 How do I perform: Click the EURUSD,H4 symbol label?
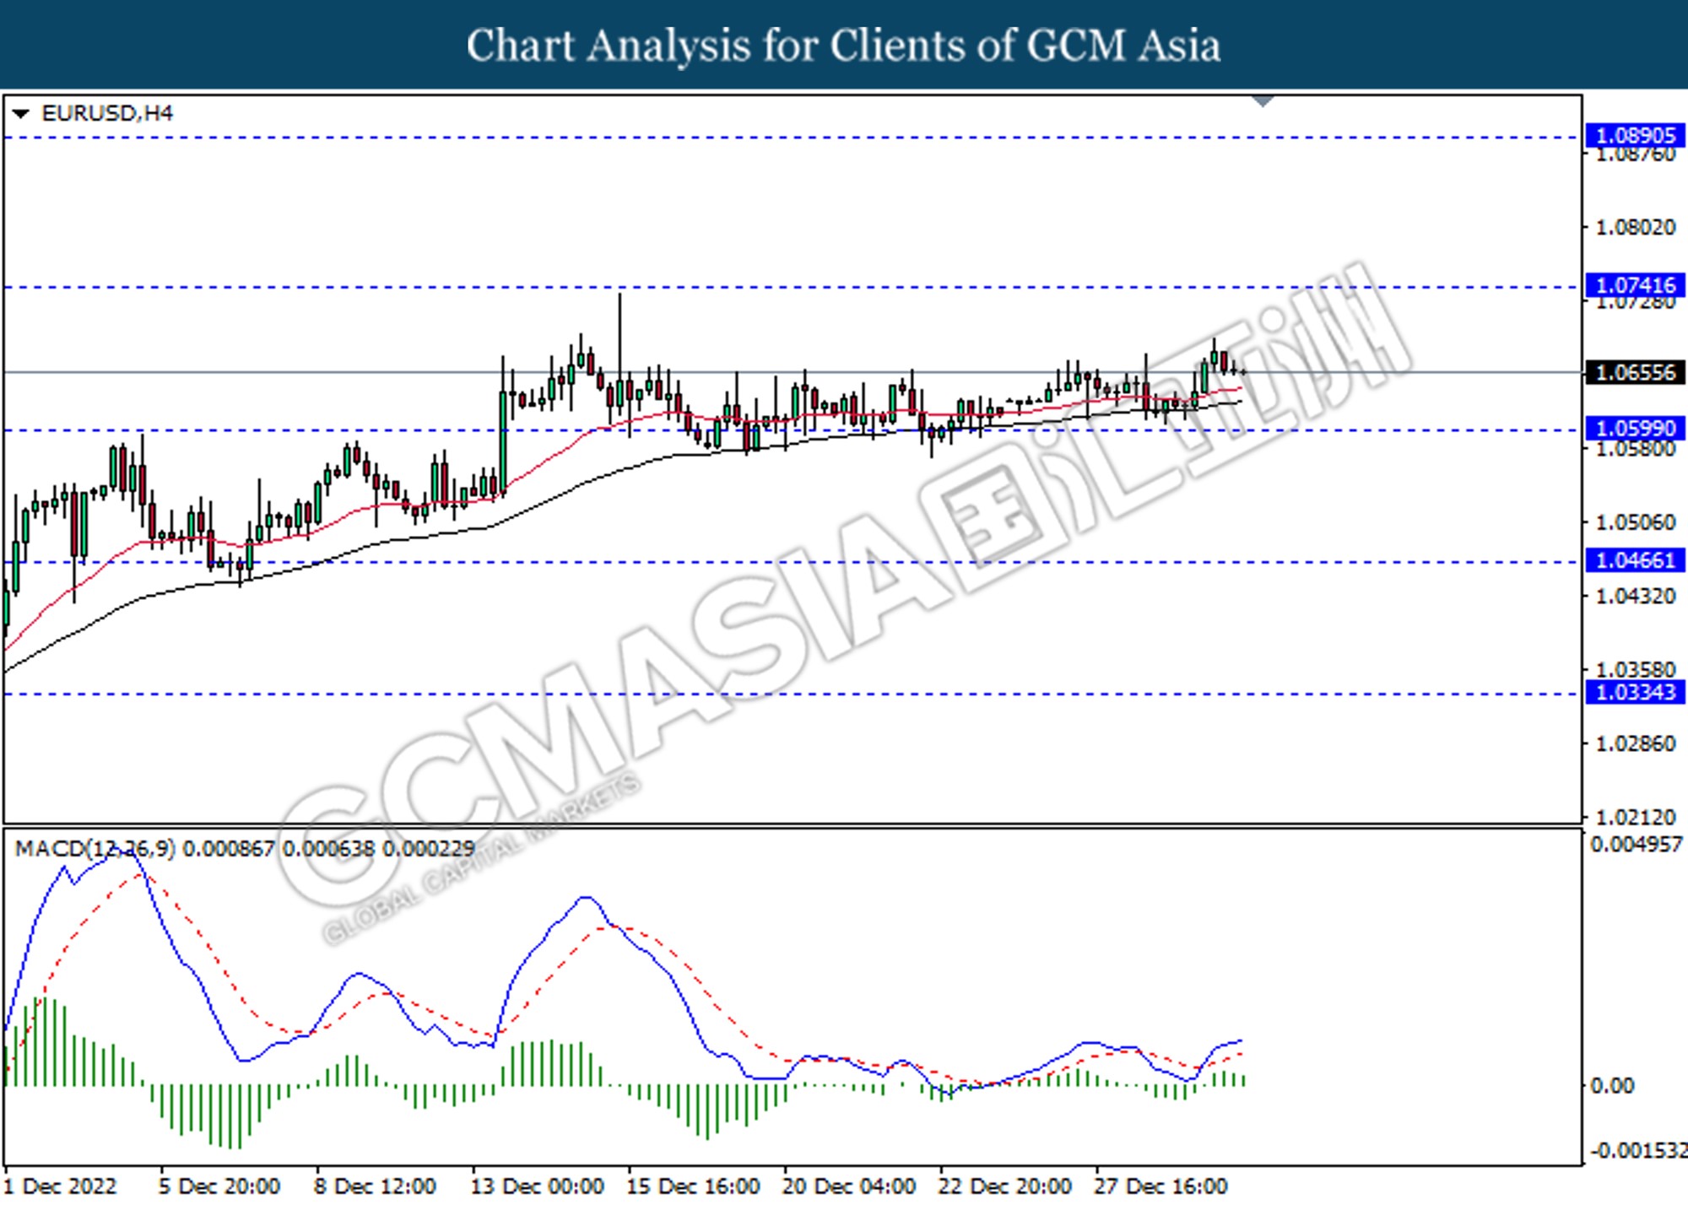[x=107, y=113]
